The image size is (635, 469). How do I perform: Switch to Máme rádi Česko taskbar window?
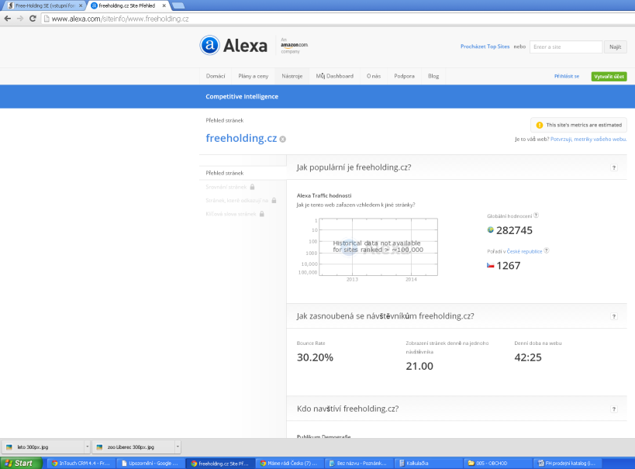click(x=288, y=463)
